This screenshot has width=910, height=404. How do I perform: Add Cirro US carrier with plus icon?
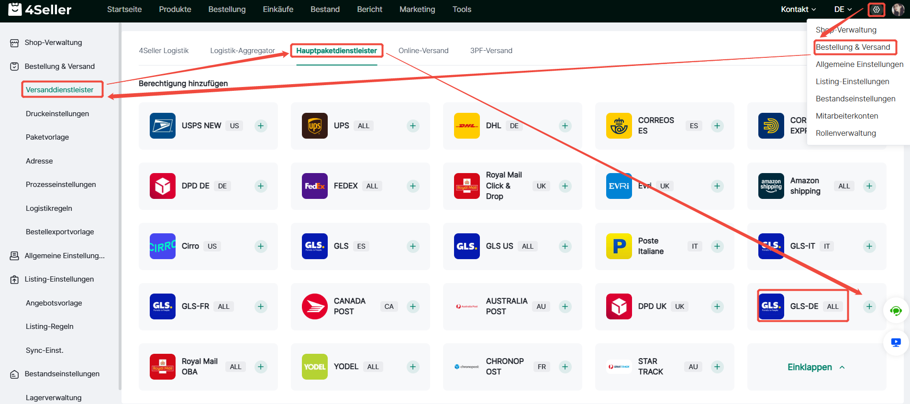[261, 246]
